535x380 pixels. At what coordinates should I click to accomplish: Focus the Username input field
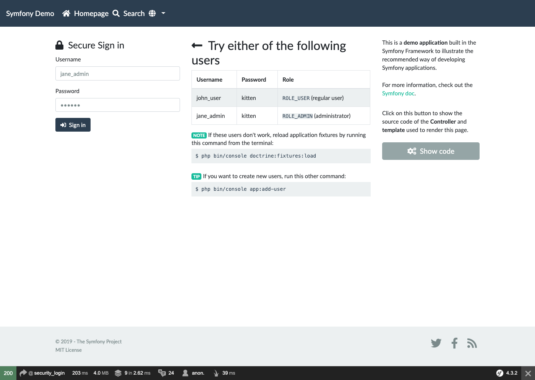pyautogui.click(x=118, y=74)
